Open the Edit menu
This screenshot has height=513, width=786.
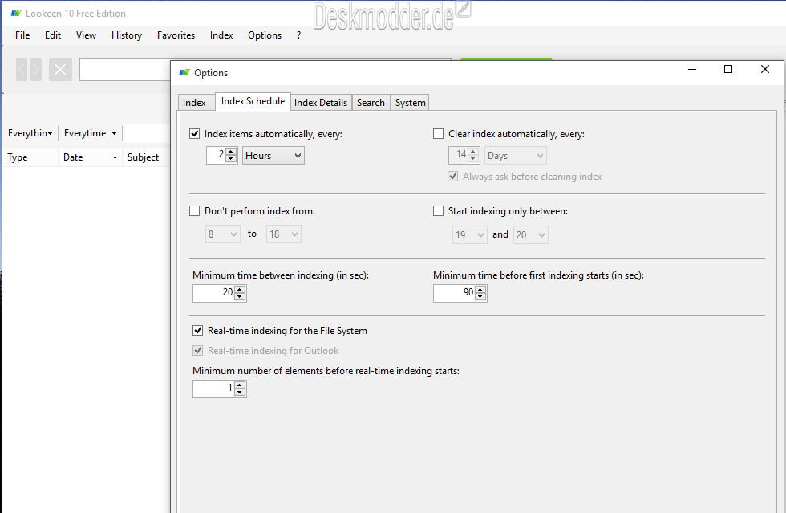(53, 35)
